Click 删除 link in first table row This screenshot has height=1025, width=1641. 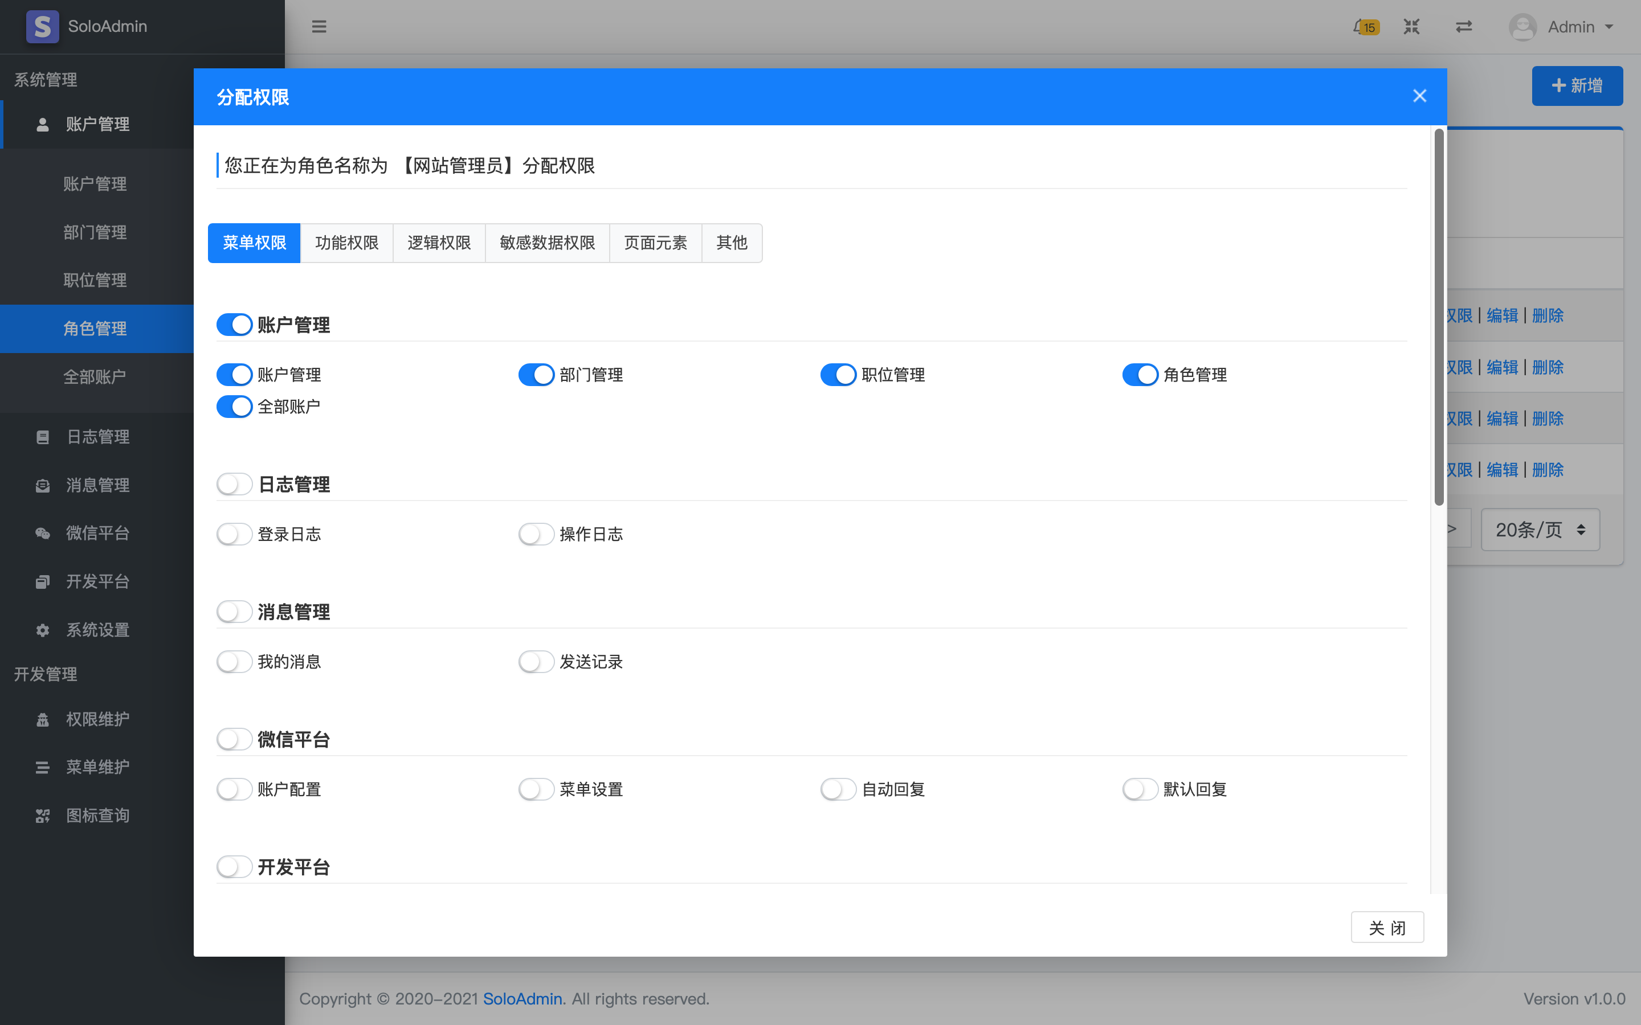tap(1548, 315)
